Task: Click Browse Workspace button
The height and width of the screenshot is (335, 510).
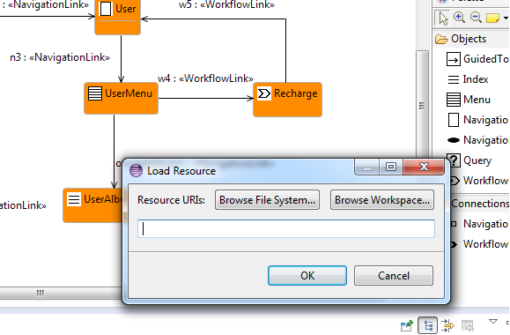Action: 382,200
